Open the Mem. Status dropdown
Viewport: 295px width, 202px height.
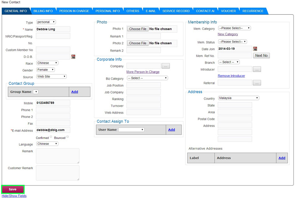click(x=232, y=42)
